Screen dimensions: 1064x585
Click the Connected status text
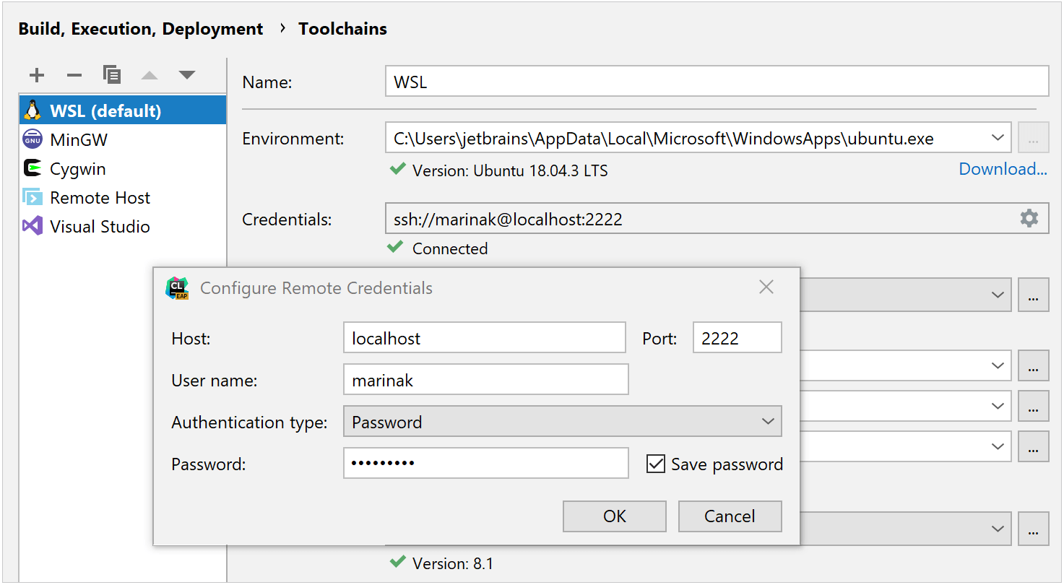click(x=450, y=248)
